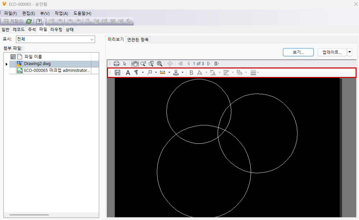Click the 업데이트... button
This screenshot has height=220, width=359.
(332, 52)
